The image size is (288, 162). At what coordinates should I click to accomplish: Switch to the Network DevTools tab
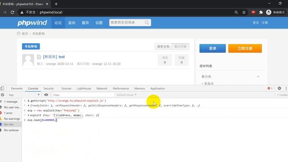[102, 88]
